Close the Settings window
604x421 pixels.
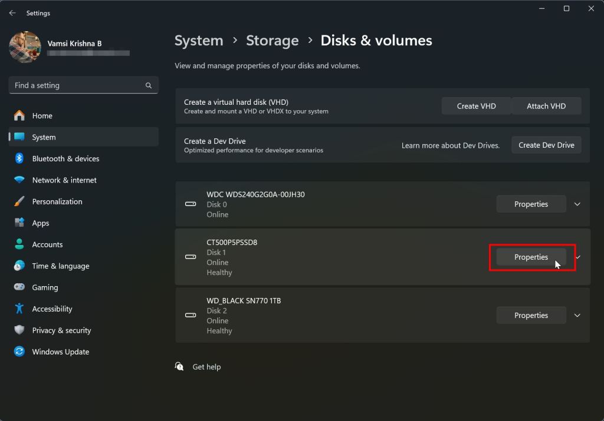(x=591, y=8)
